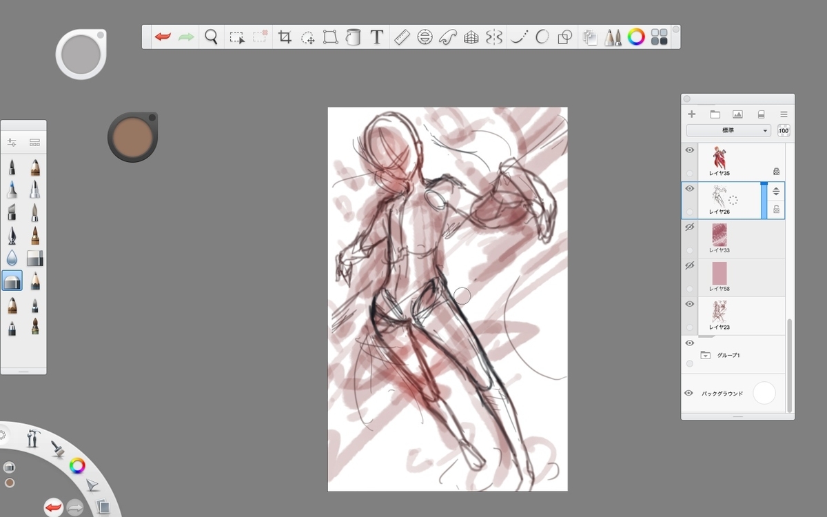Select the Text tool
Image resolution: width=827 pixels, height=517 pixels.
pos(376,37)
